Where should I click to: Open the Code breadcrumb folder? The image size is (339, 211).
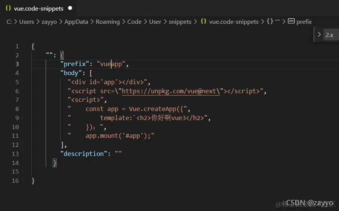(134, 22)
